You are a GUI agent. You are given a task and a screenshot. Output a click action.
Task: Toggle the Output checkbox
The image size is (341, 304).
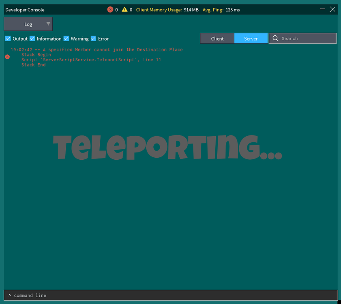tap(8, 39)
